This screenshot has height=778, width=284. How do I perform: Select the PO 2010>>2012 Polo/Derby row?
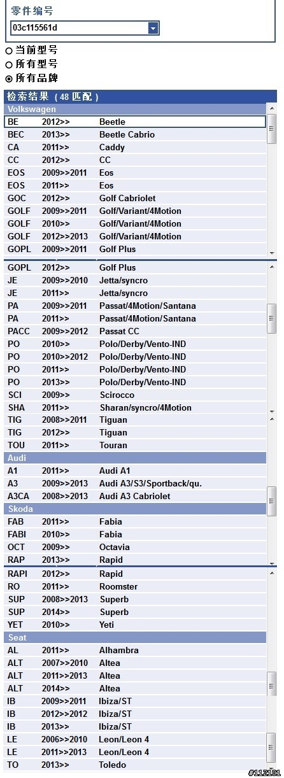(x=135, y=357)
